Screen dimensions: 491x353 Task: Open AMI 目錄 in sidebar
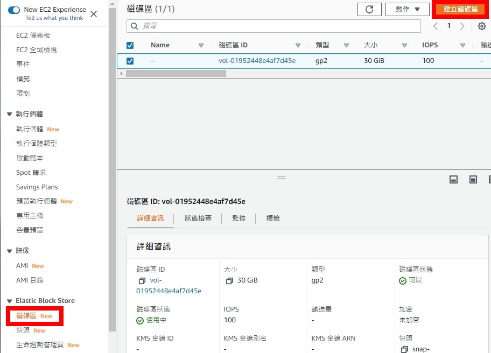(30, 280)
